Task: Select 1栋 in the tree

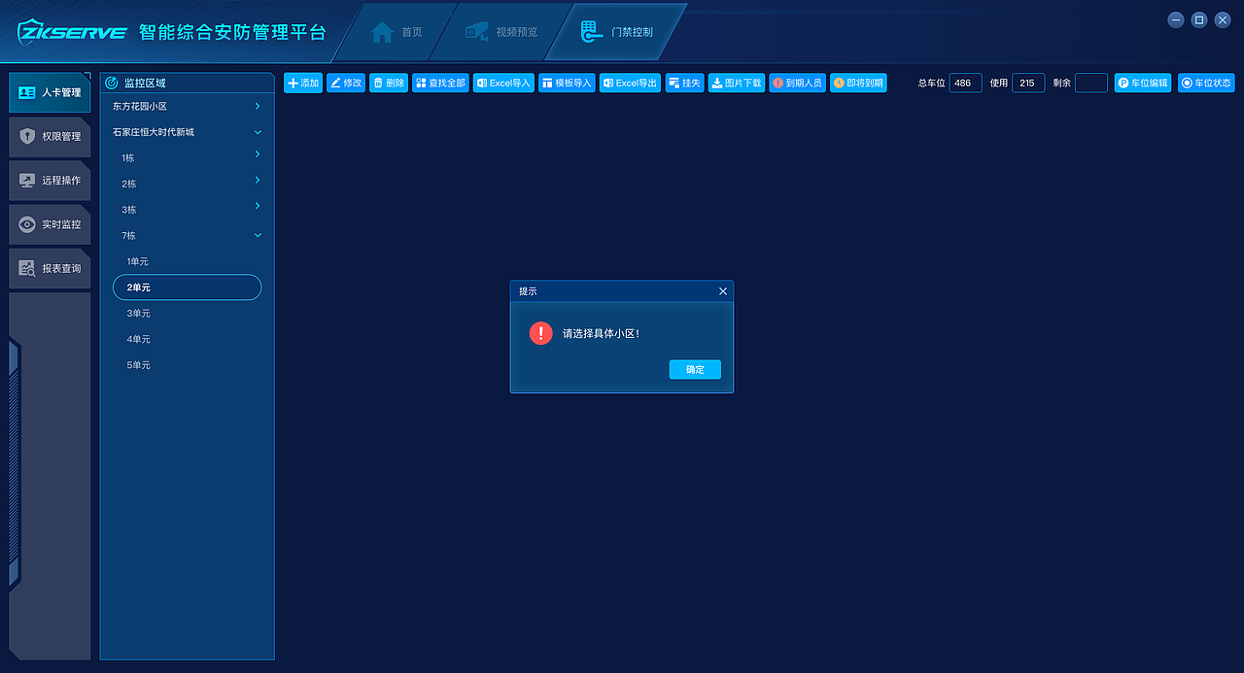Action: point(129,158)
